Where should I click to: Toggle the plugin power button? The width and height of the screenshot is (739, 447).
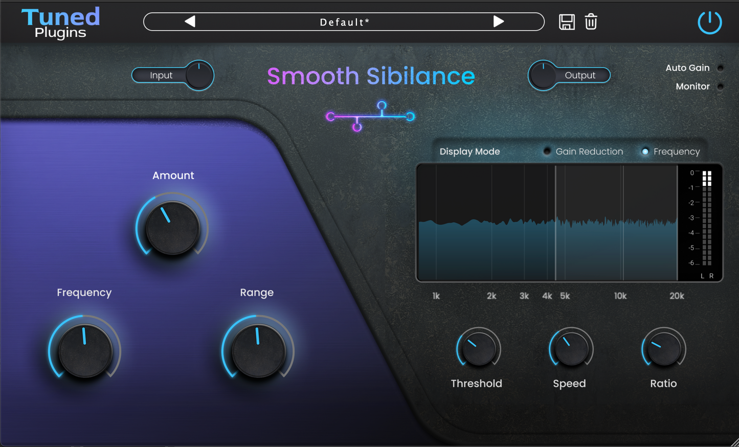click(x=709, y=22)
